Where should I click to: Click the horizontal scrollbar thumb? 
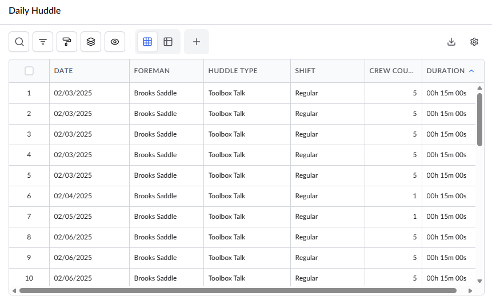coord(238,291)
